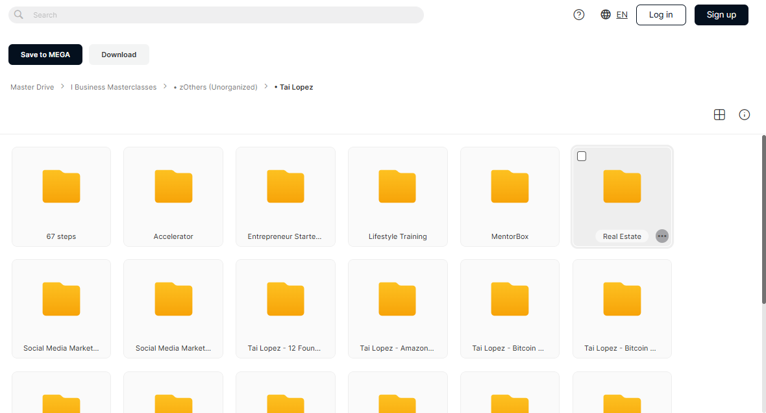The image size is (766, 413).
Task: Go to zOthers (Unorganized) breadcrumb
Action: click(x=216, y=87)
